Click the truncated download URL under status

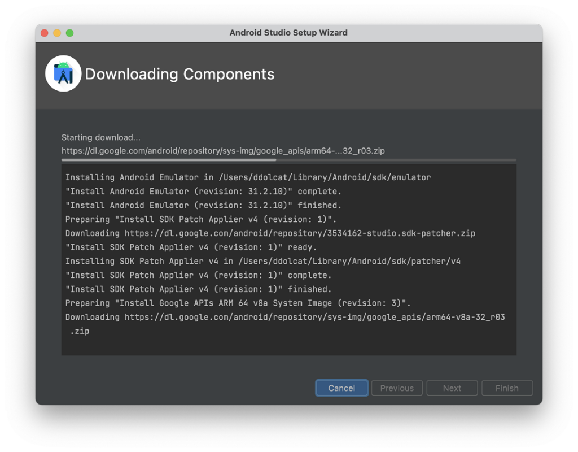[223, 151]
